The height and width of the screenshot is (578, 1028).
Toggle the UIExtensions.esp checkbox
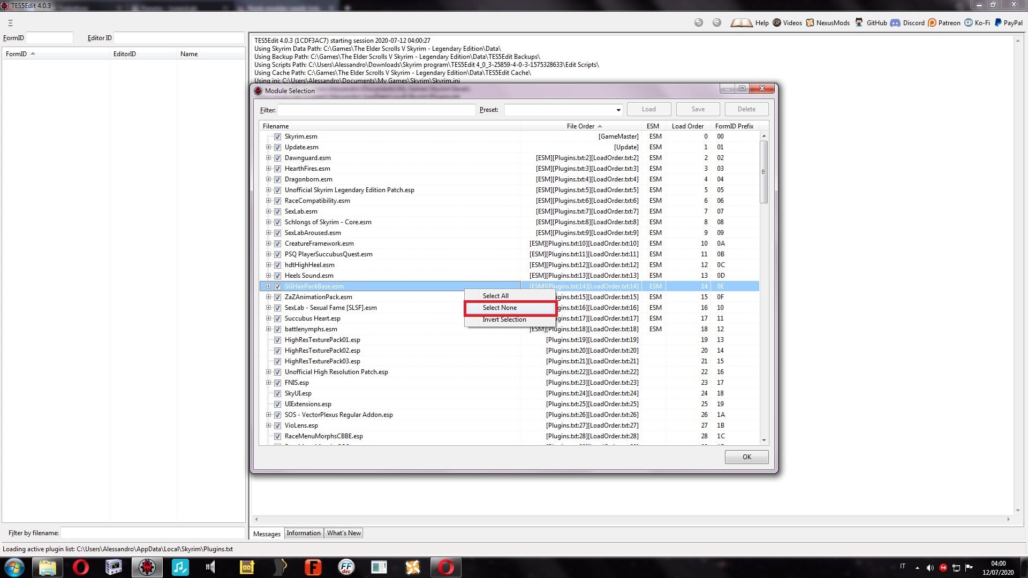[x=277, y=404]
